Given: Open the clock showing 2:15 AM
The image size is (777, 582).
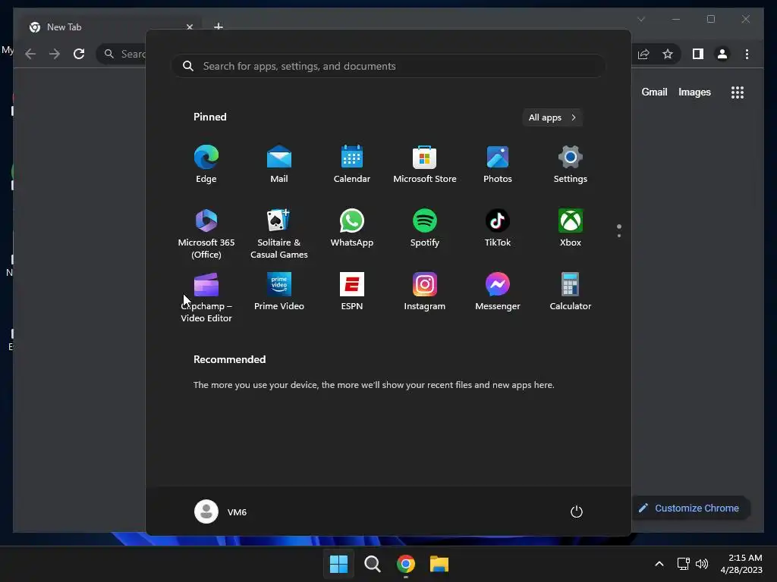Looking at the screenshot, I should click(x=741, y=564).
